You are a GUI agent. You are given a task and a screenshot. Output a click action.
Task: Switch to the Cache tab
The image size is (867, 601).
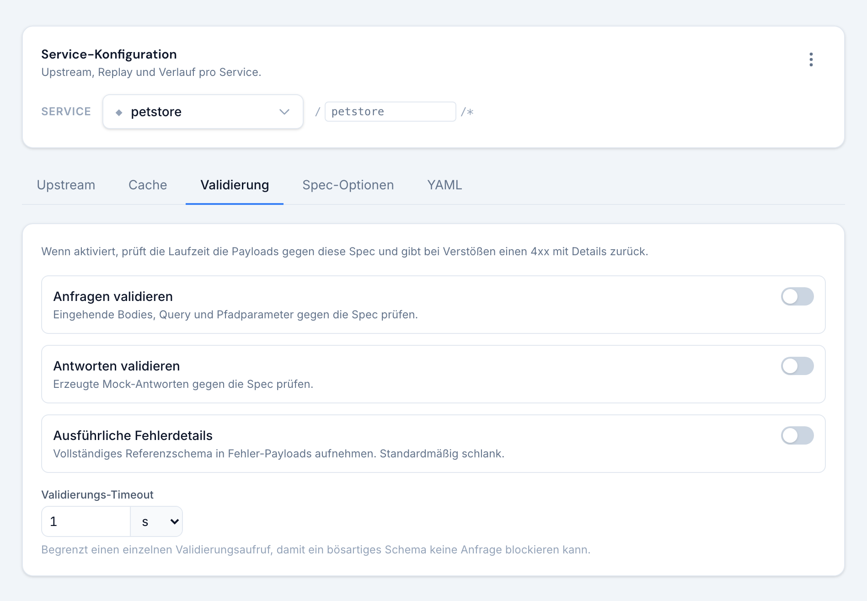[148, 185]
